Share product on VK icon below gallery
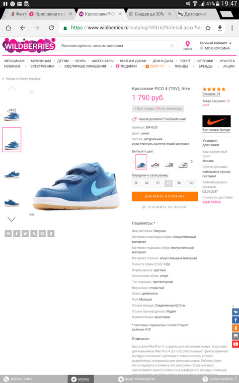This screenshot has height=383, width=239. click(x=8, y=233)
